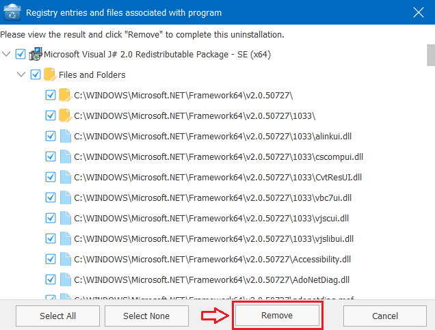Select path ending in AdoNetDiag.dll
This screenshot has width=435, height=330.
coord(211,280)
